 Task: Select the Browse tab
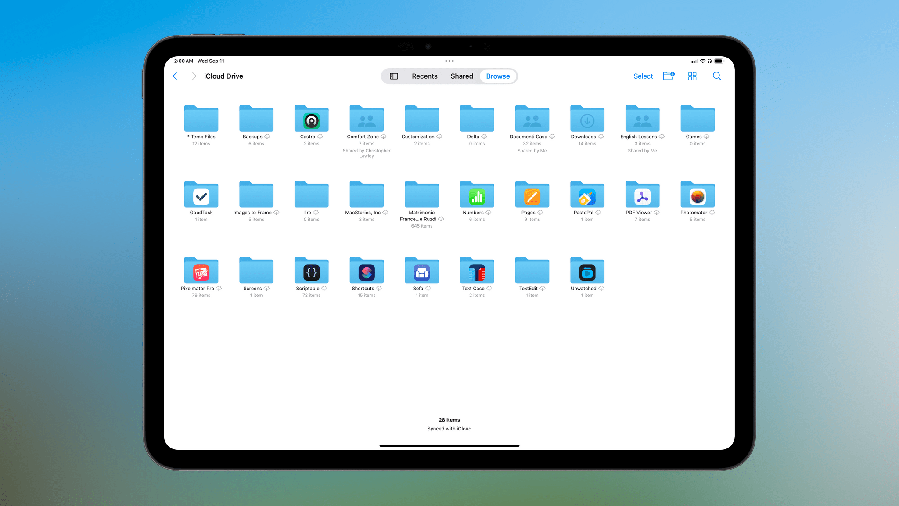(498, 76)
